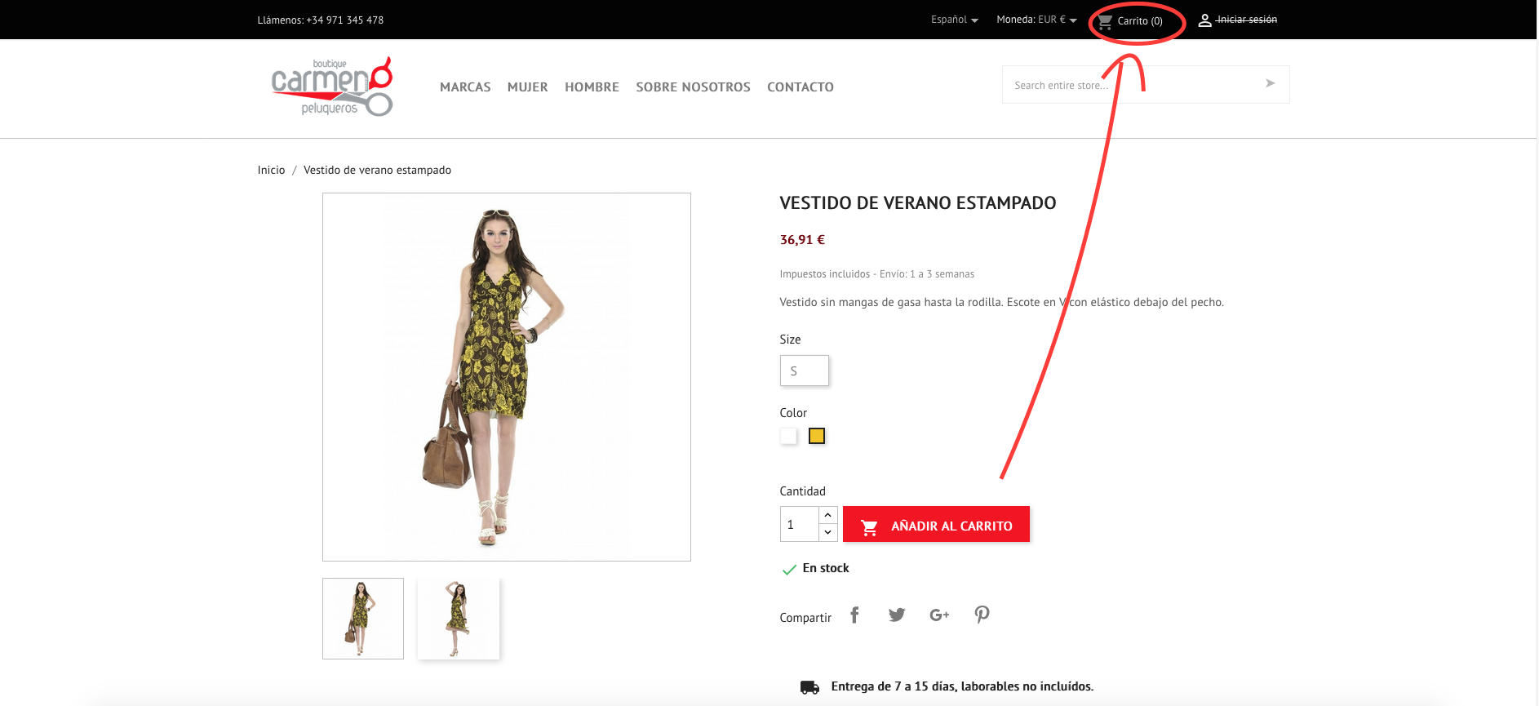Click the Entrega de 7 a 15 días text

[x=962, y=686]
